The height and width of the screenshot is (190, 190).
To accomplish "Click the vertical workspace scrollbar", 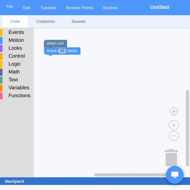I will 187,128.
